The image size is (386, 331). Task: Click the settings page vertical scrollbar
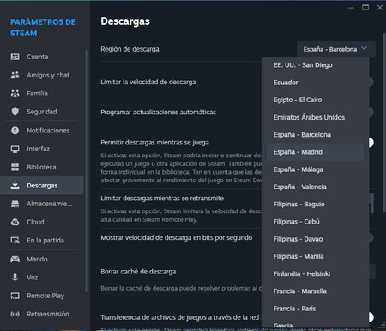pyautogui.click(x=383, y=123)
